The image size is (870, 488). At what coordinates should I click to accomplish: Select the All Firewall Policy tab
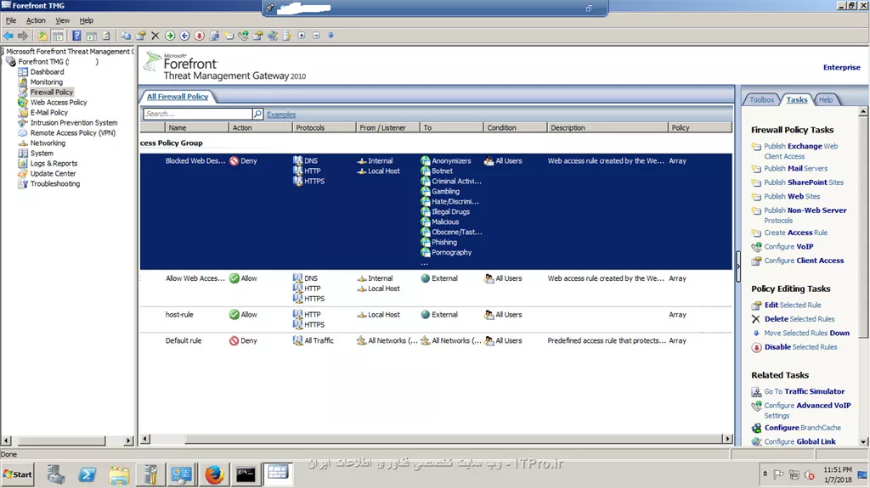(178, 97)
